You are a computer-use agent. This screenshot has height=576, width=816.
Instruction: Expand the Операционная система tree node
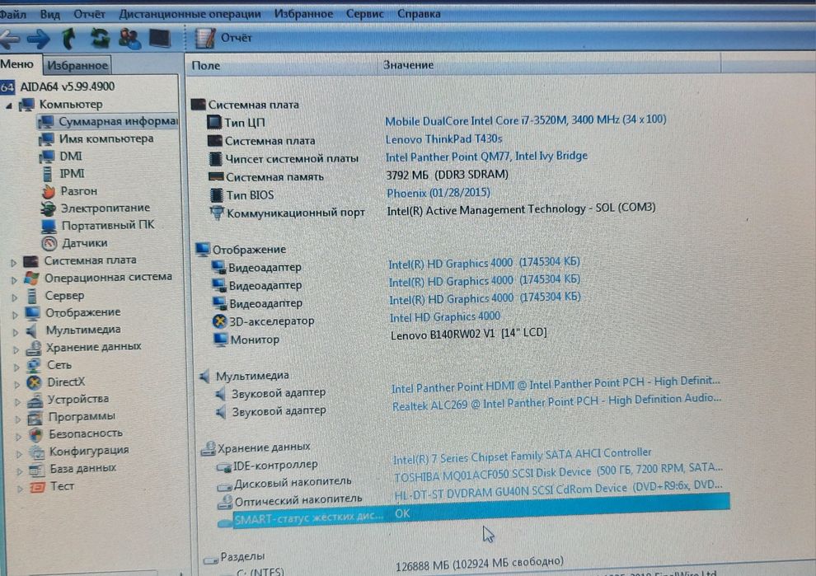14,280
